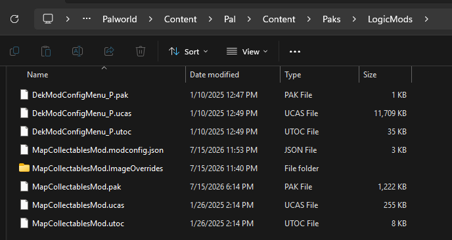
Task: Select DekModConfigMenu_P.utoc file
Action: 82,132
